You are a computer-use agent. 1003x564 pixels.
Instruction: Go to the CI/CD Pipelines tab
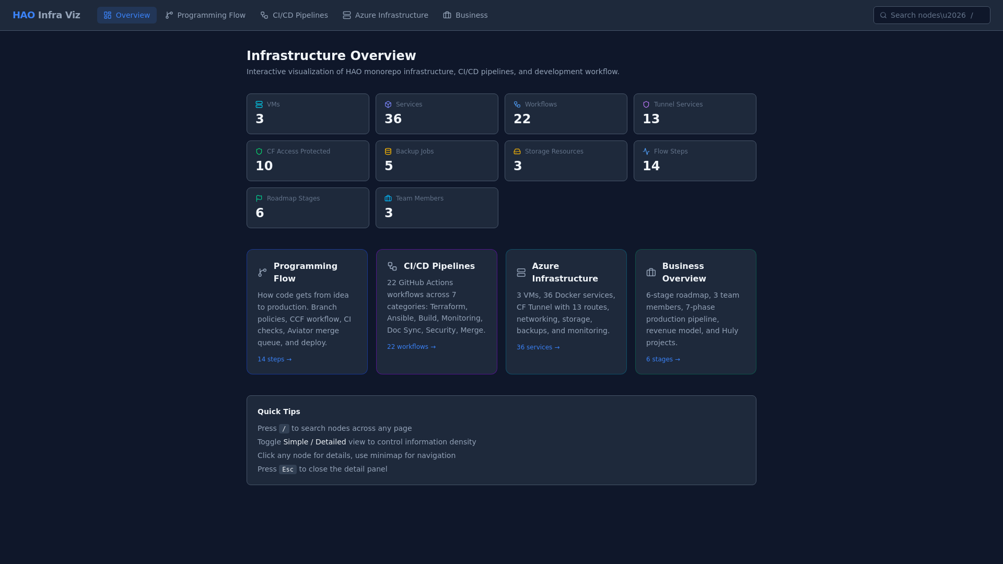(294, 15)
